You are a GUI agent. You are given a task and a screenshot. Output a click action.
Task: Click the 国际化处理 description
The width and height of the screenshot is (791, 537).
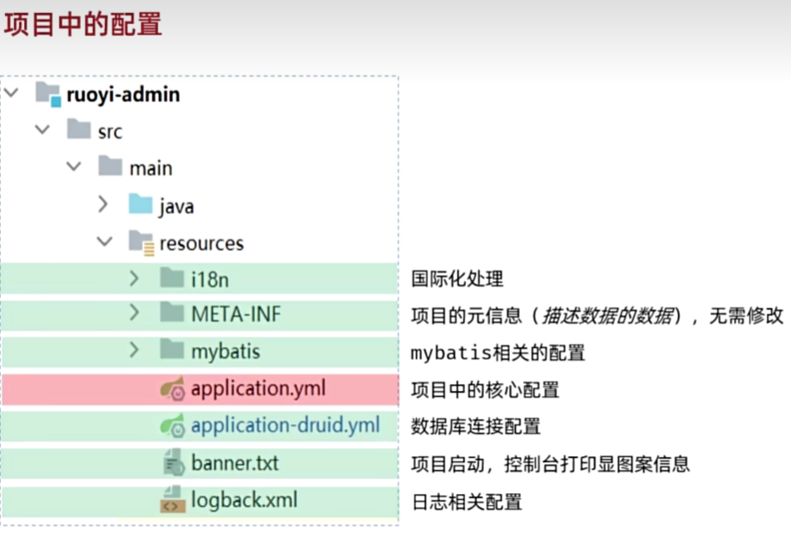pos(457,278)
